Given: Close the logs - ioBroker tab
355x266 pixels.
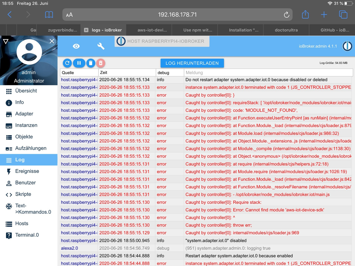Looking at the screenshot, I should coord(86,30).
